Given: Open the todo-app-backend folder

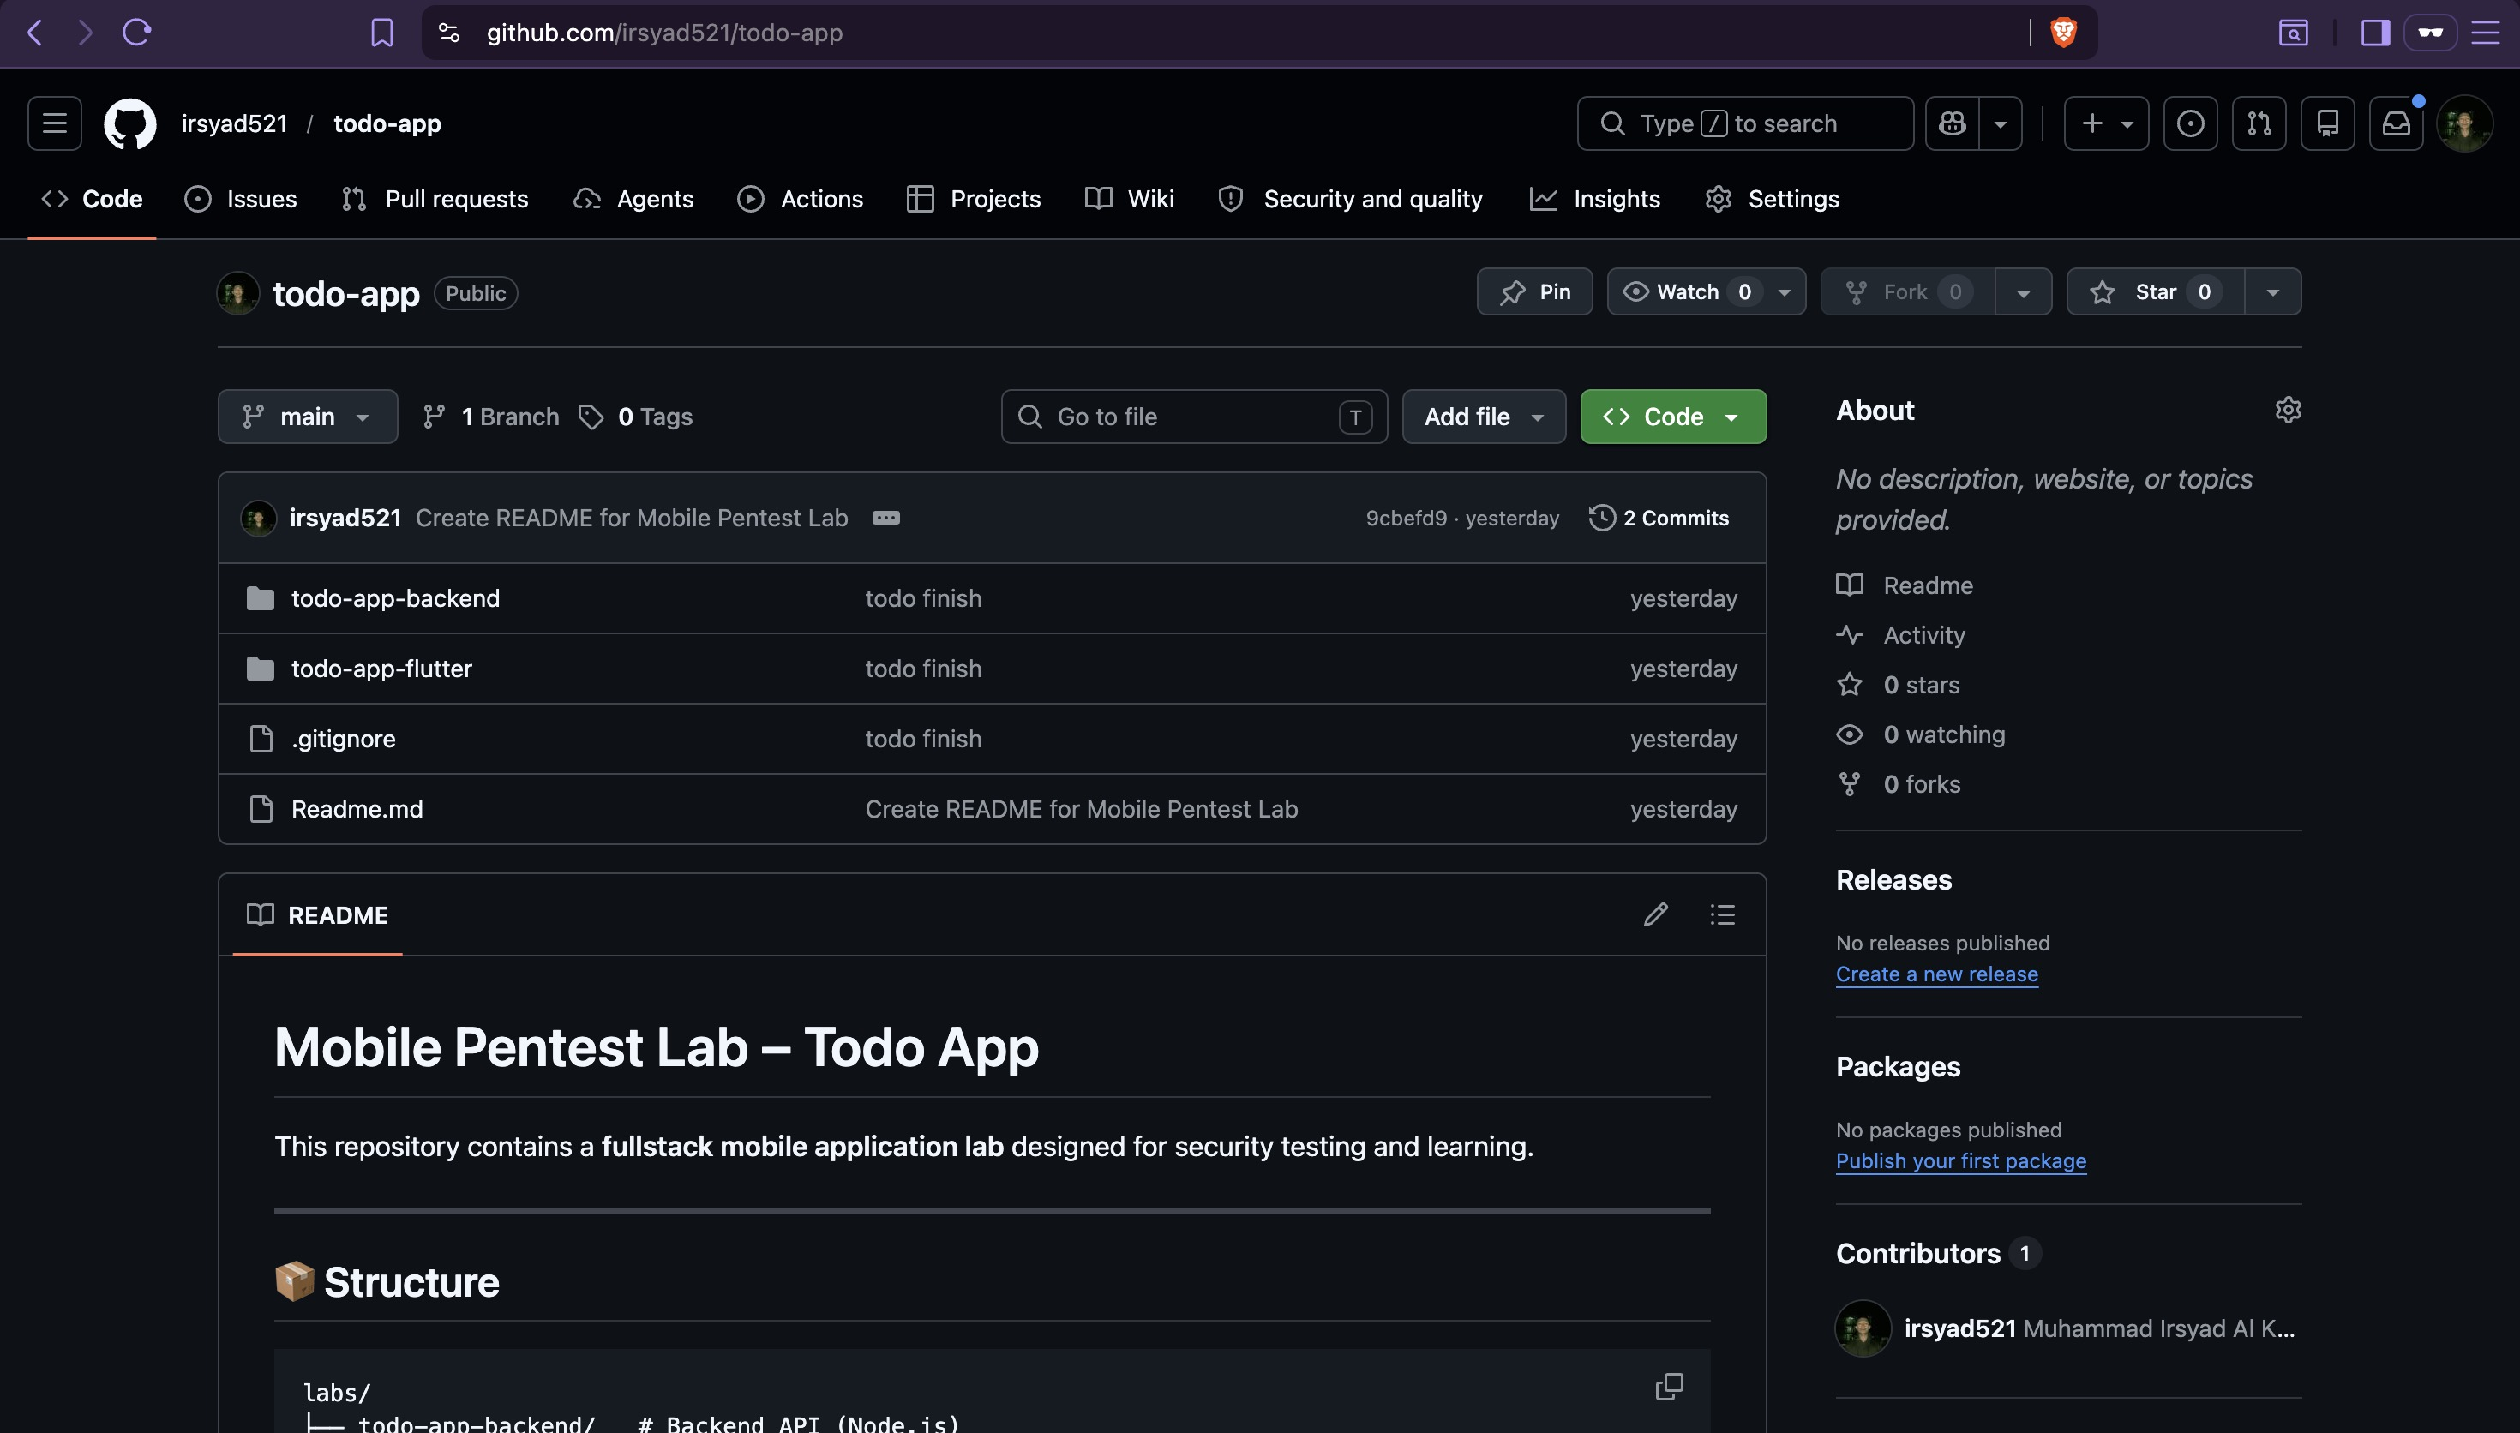Looking at the screenshot, I should pyautogui.click(x=395, y=598).
